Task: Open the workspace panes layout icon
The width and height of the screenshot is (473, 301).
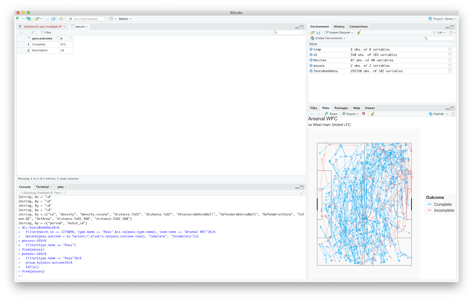Action: coord(111,19)
